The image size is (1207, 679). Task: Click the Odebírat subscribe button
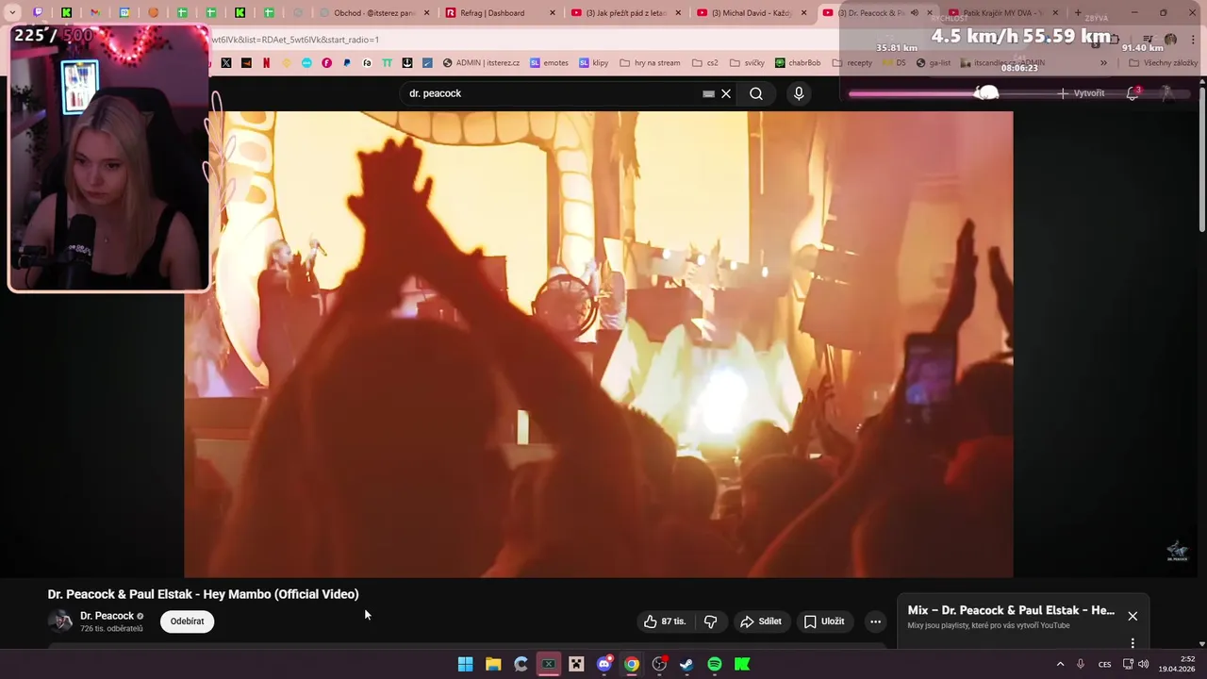[187, 621]
